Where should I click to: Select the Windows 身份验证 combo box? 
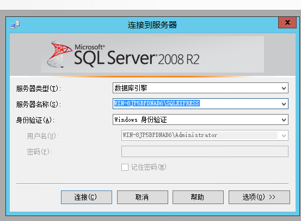coord(200,120)
